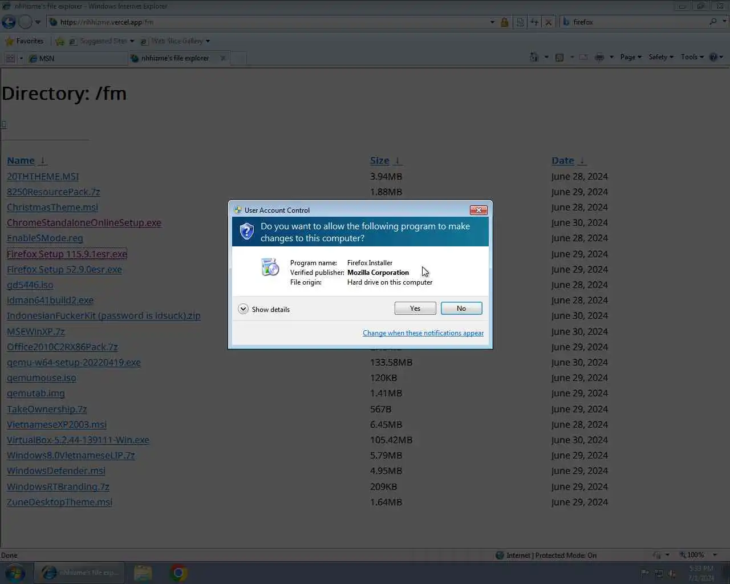Viewport: 730px width, 584px height.
Task: Click the Help question mark icon
Action: tap(713, 57)
